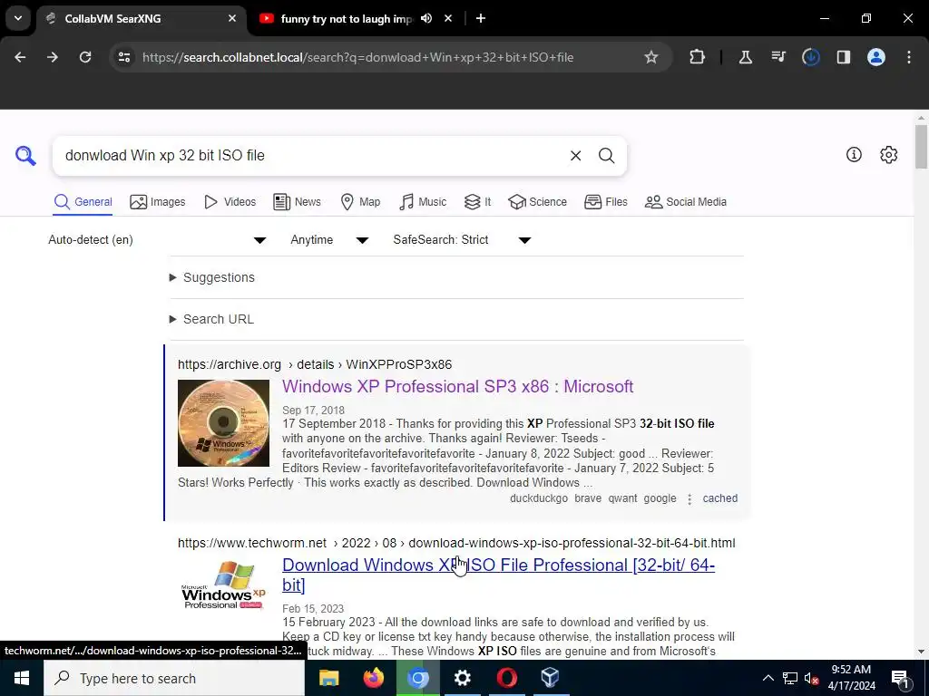Reload the current page
929x696 pixels.
pos(85,57)
